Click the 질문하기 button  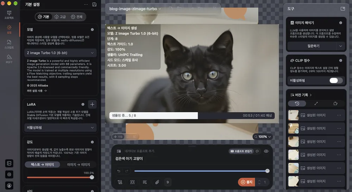click(x=313, y=46)
